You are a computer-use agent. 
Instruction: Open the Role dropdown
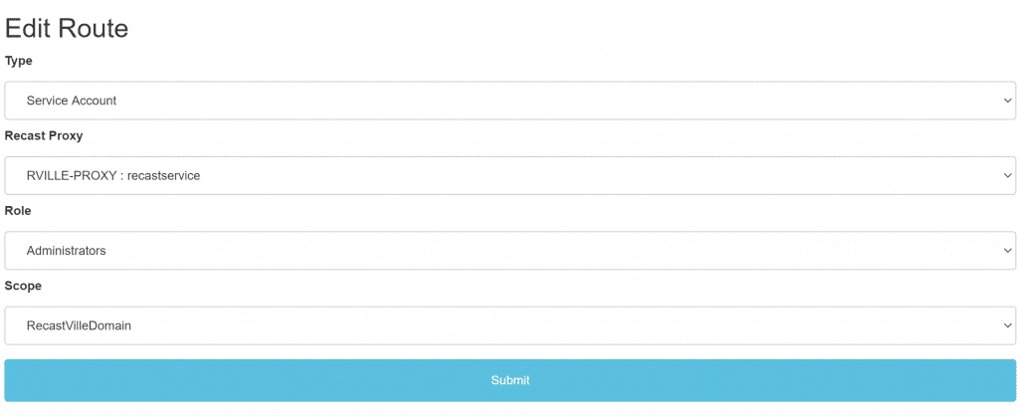point(509,251)
